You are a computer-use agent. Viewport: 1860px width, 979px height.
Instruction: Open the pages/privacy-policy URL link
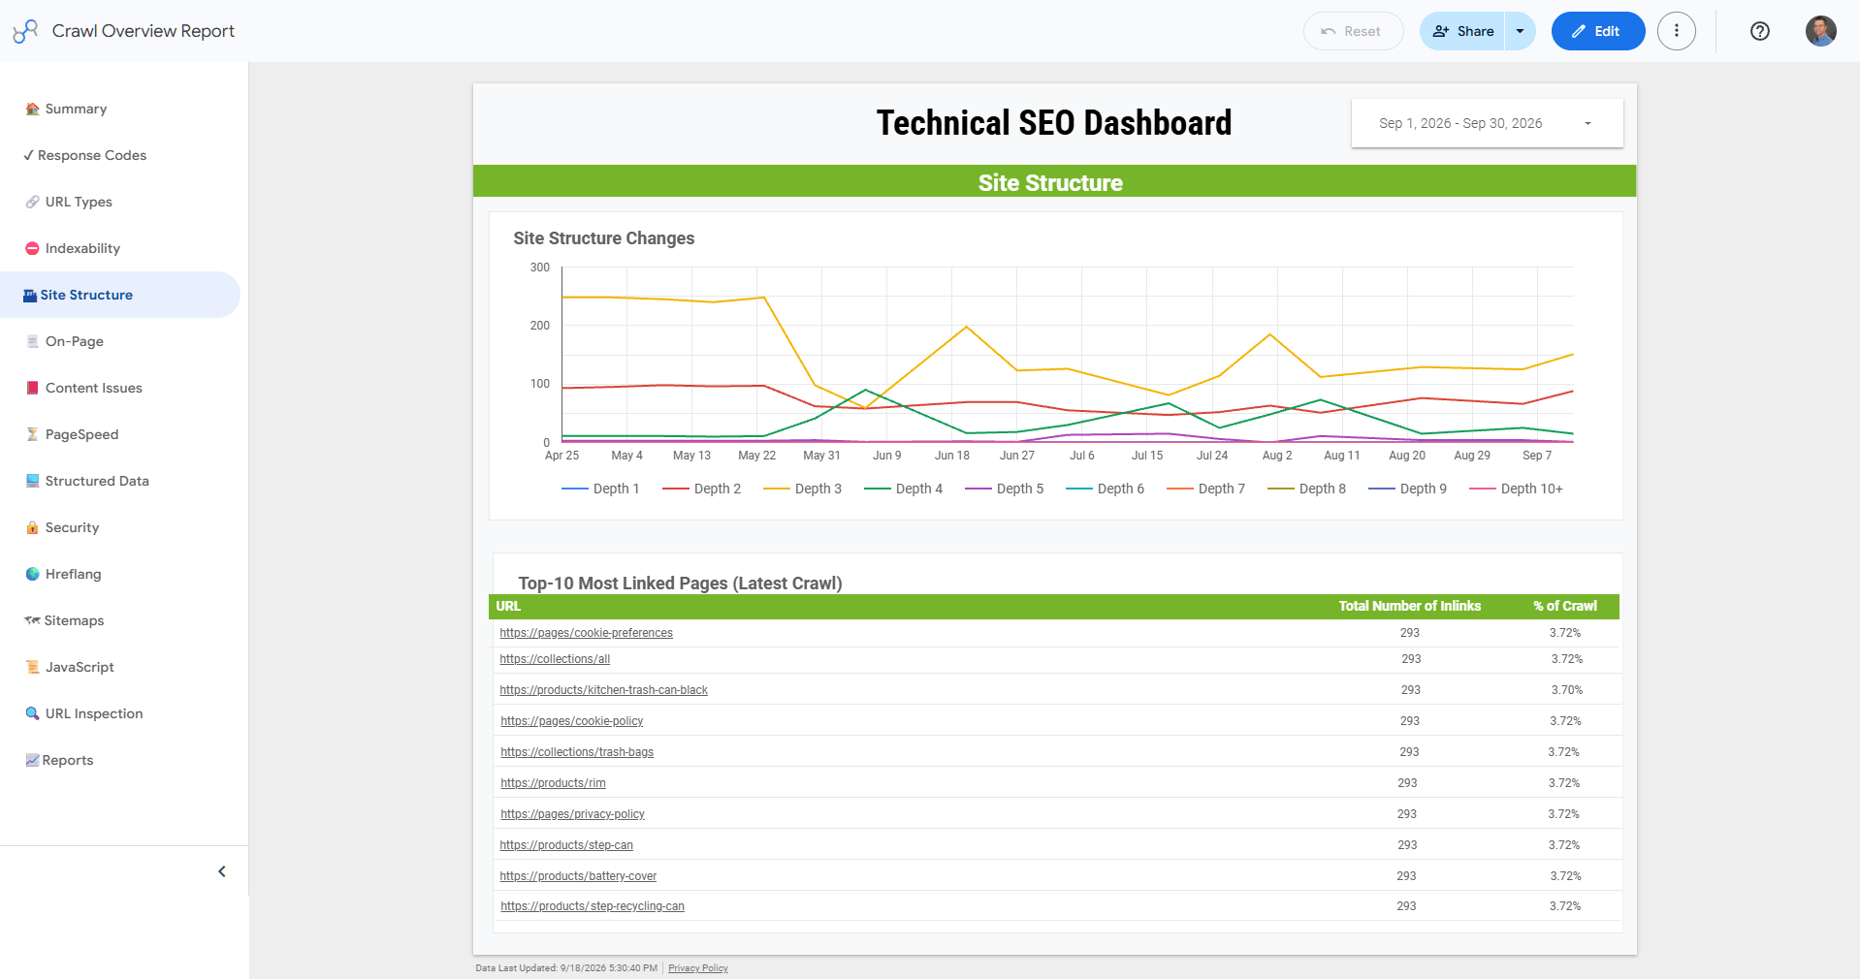tap(572, 814)
